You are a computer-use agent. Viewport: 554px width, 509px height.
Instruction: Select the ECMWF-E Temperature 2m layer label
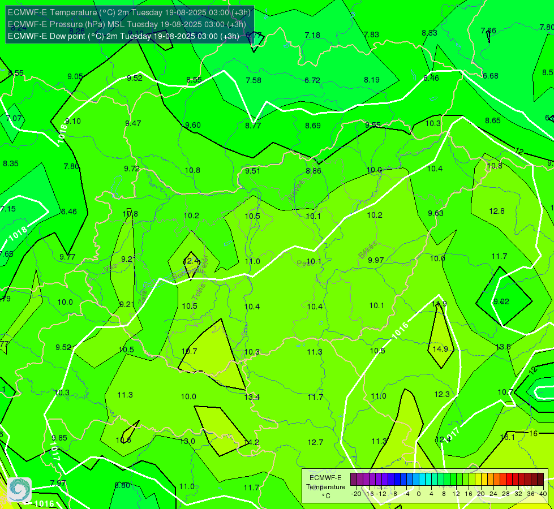pos(129,12)
